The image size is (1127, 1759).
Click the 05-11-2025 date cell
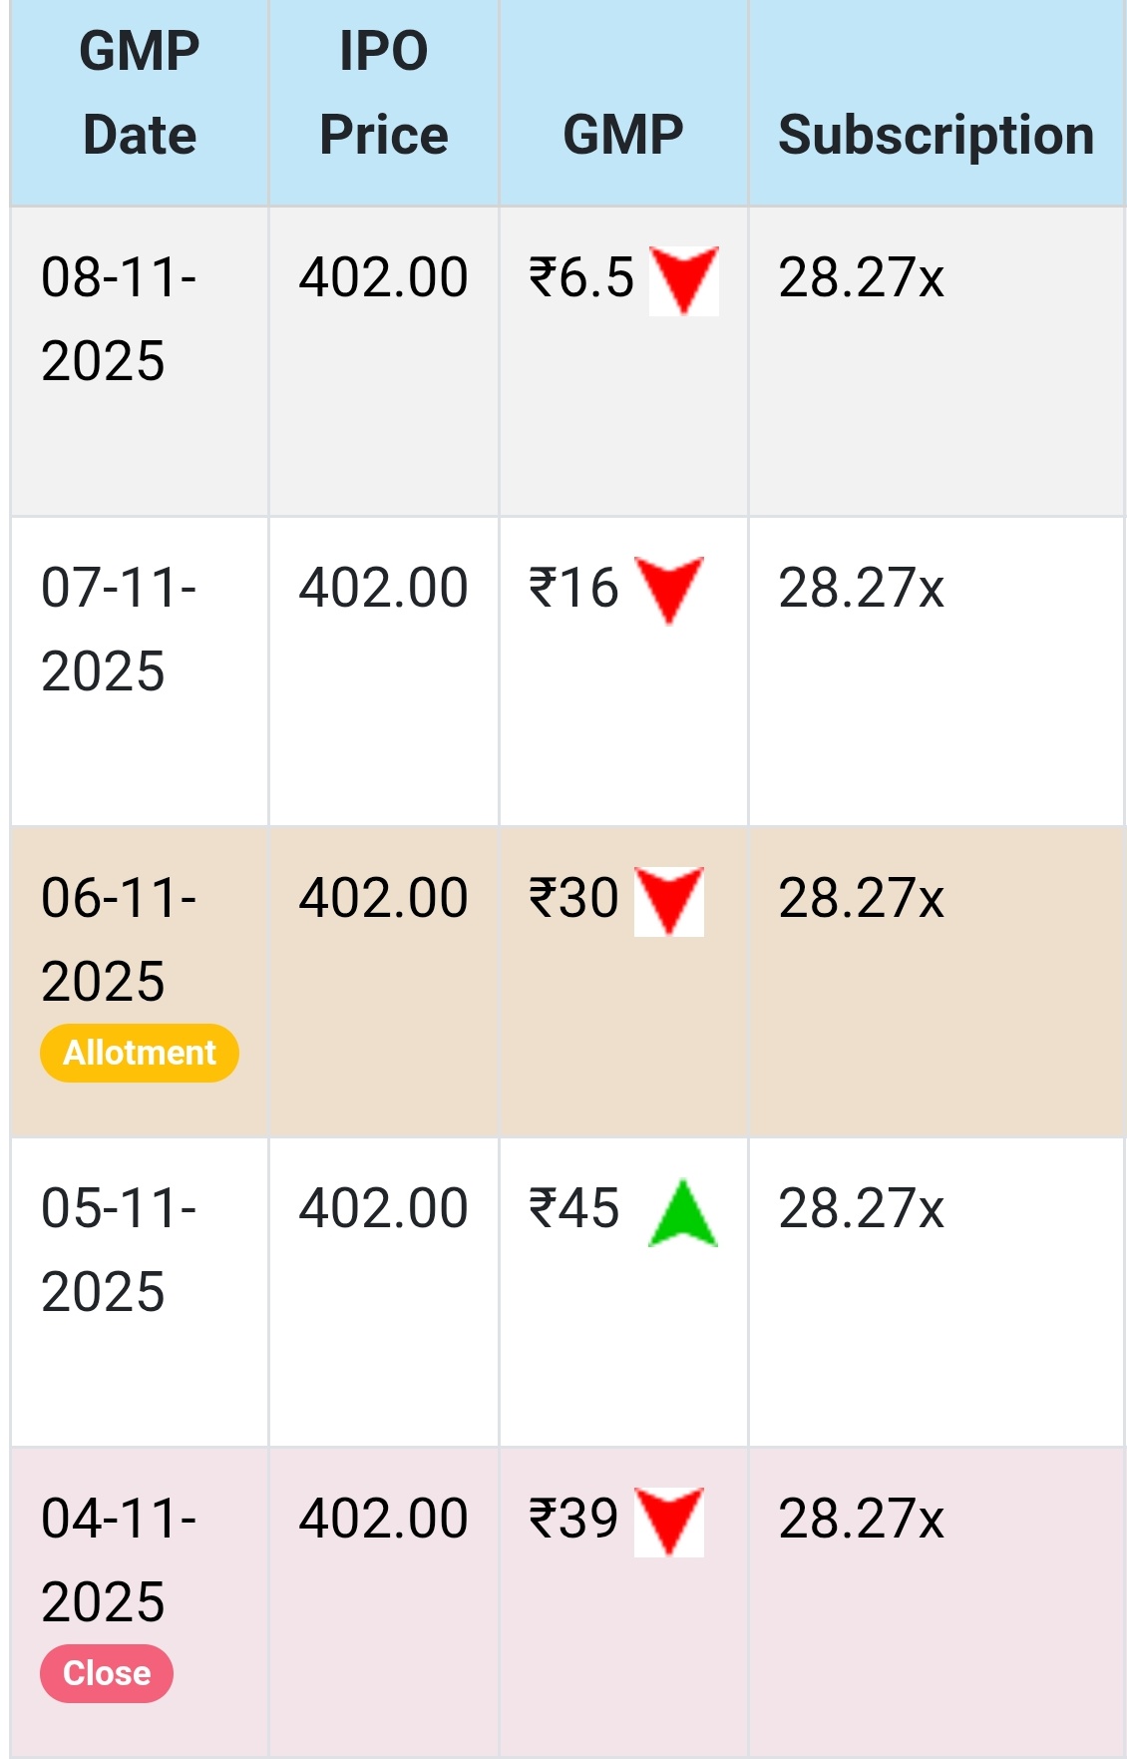119,1249
